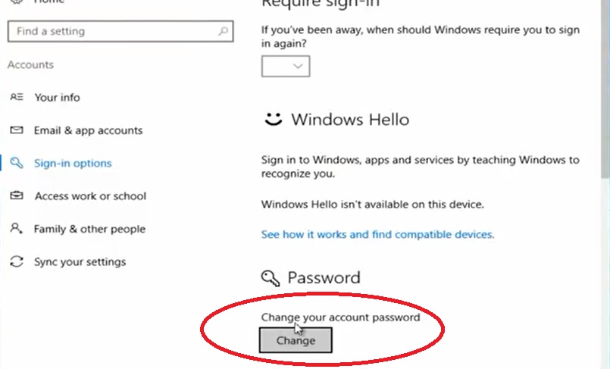Click the Your info person icon

click(x=17, y=97)
